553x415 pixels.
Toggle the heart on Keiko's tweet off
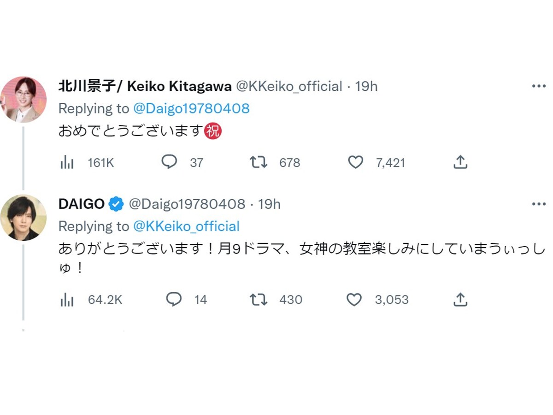(355, 162)
